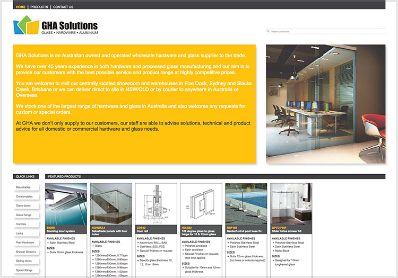
Task: Click '180 degree glass to glass hinge' title
Action: (199, 232)
